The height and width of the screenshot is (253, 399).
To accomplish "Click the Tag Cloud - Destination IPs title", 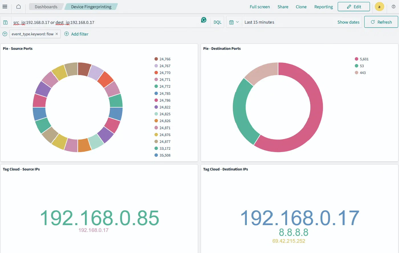I will point(225,169).
